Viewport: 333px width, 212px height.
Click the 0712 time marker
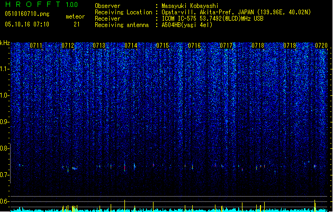coord(68,46)
